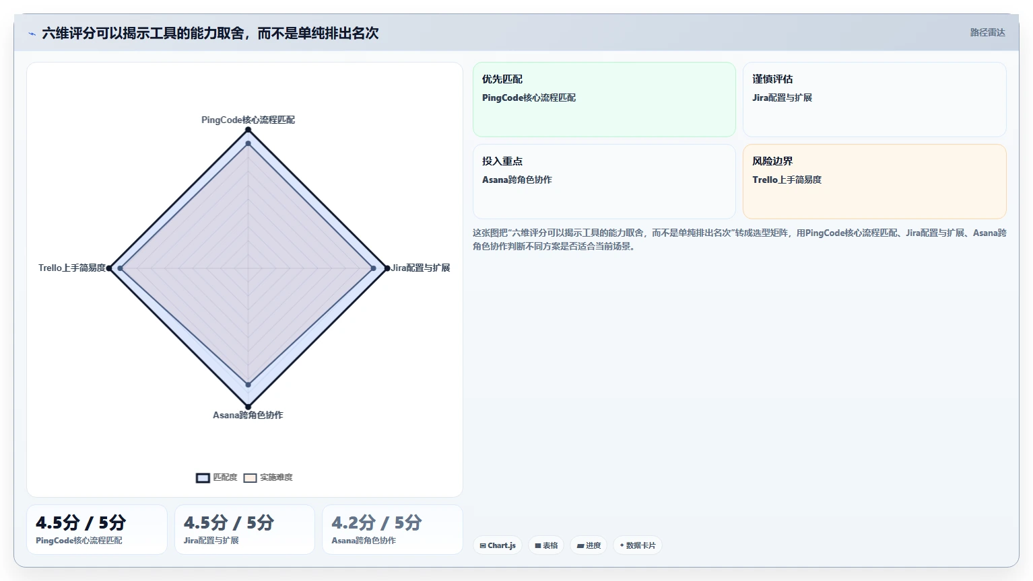Click the 实施难度 legend label
Viewport: 1033px width, 581px height.
tap(276, 477)
